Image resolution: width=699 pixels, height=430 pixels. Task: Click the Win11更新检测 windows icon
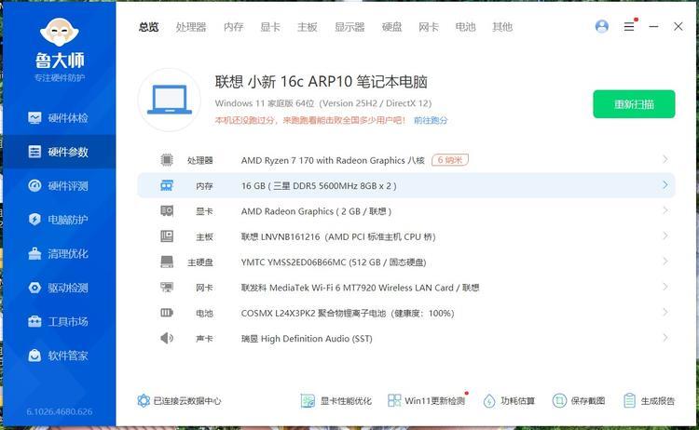coord(394,400)
